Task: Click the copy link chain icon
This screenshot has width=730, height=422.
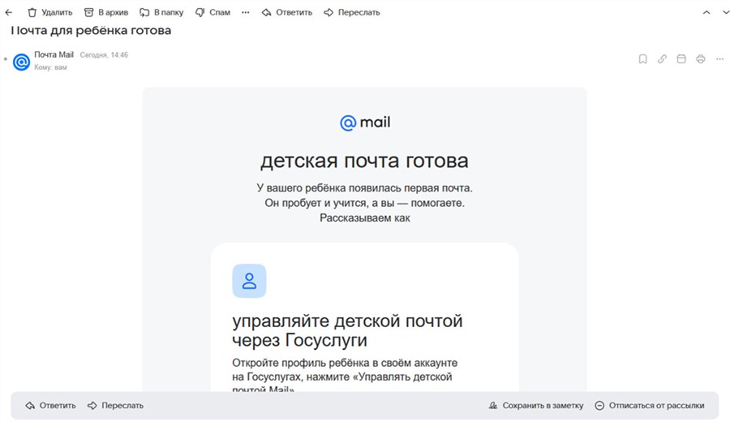Action: [662, 59]
